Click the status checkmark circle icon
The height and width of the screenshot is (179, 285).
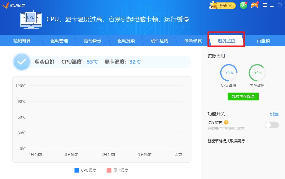point(22,62)
